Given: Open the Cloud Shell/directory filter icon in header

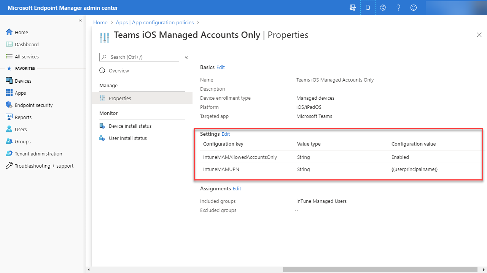Looking at the screenshot, I should point(353,8).
